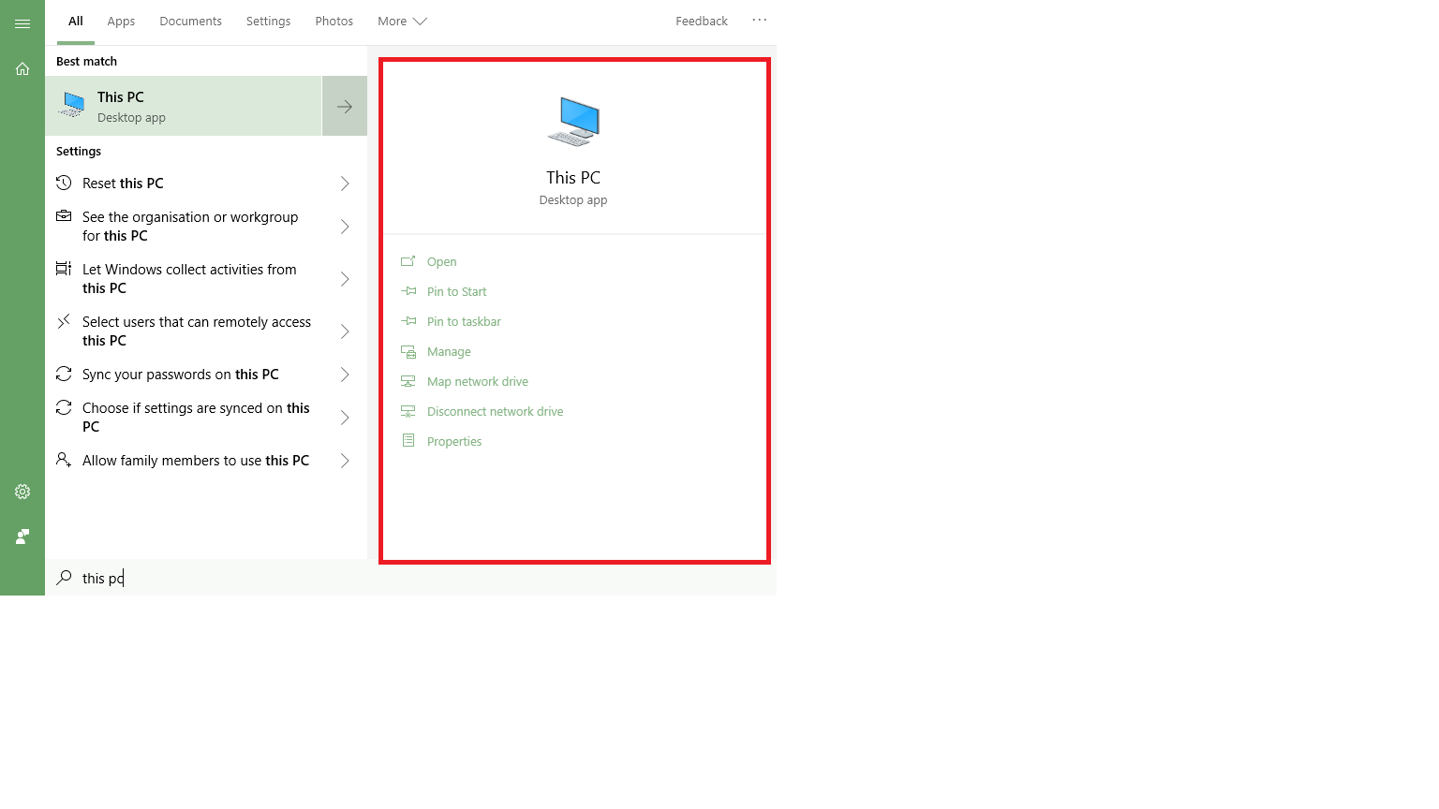Open the More filter dropdown
The image size is (1439, 809).
pyautogui.click(x=402, y=21)
